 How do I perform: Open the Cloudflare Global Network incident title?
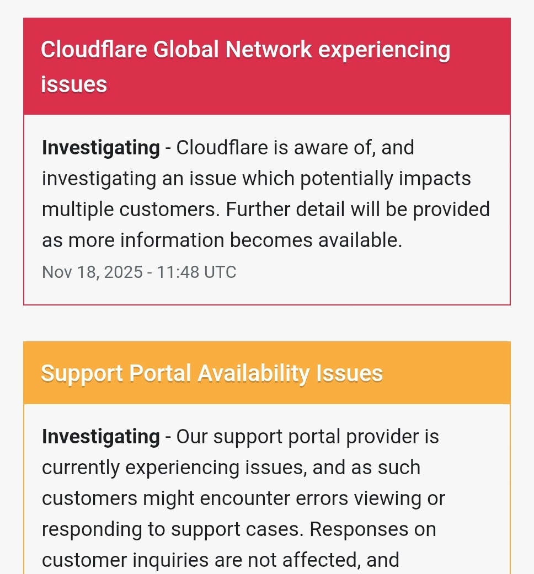coord(245,50)
